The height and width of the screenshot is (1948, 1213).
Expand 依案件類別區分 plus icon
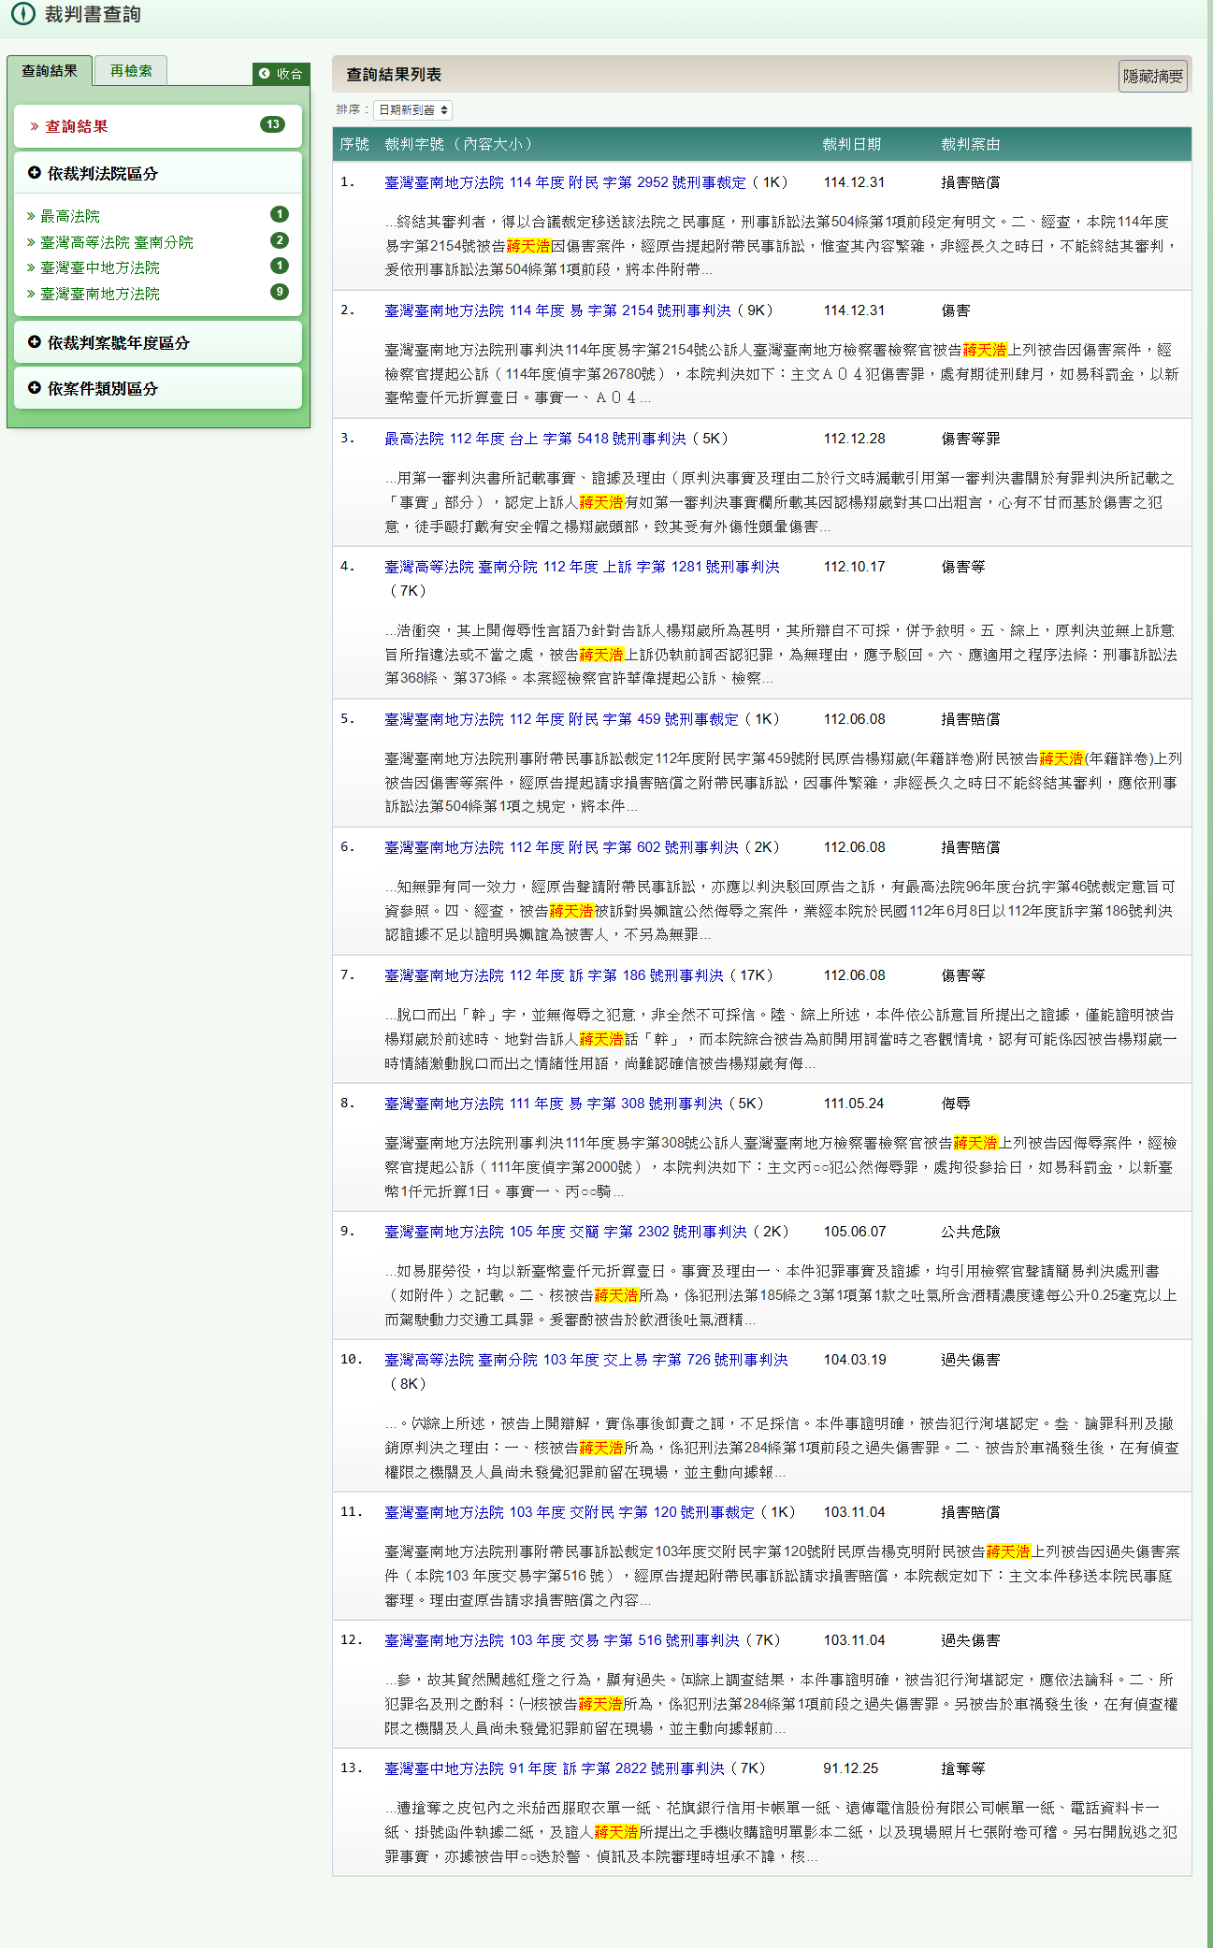tap(35, 388)
